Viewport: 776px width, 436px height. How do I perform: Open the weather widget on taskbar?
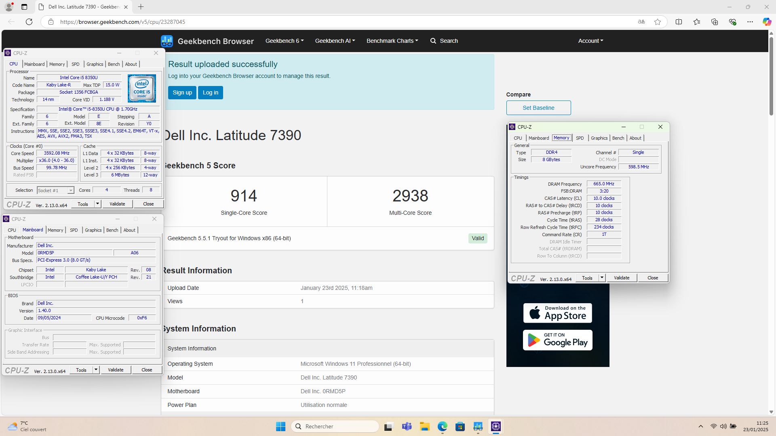pos(27,426)
